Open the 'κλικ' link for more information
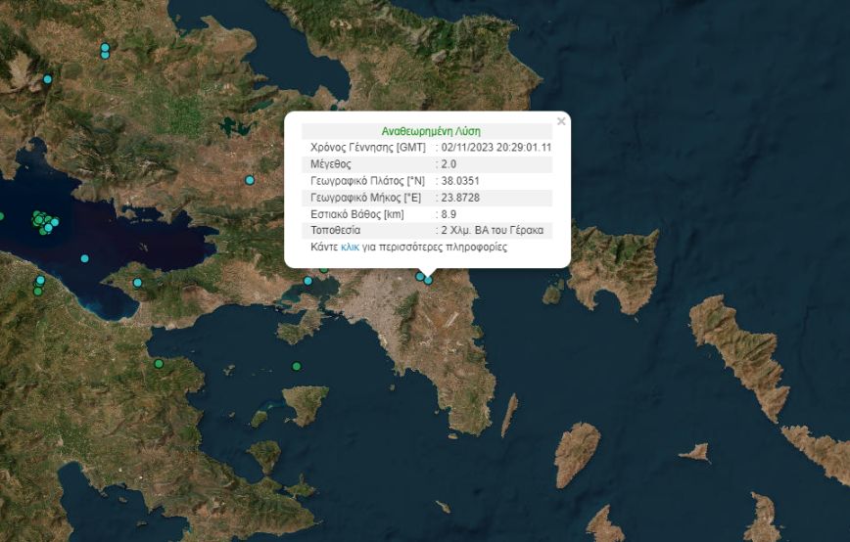 (350, 248)
